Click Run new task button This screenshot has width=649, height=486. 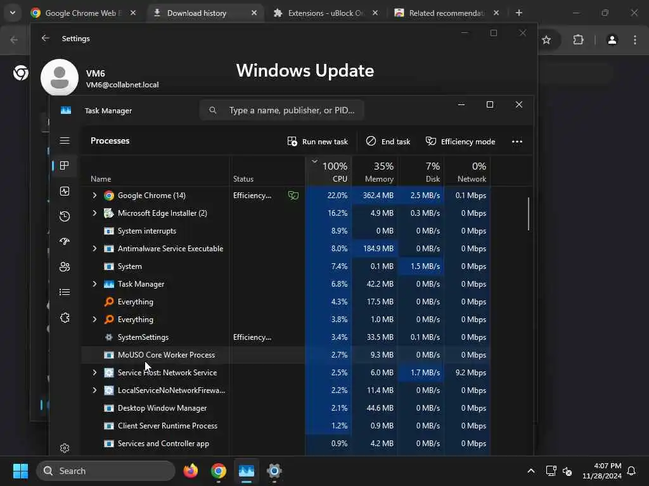pos(318,141)
